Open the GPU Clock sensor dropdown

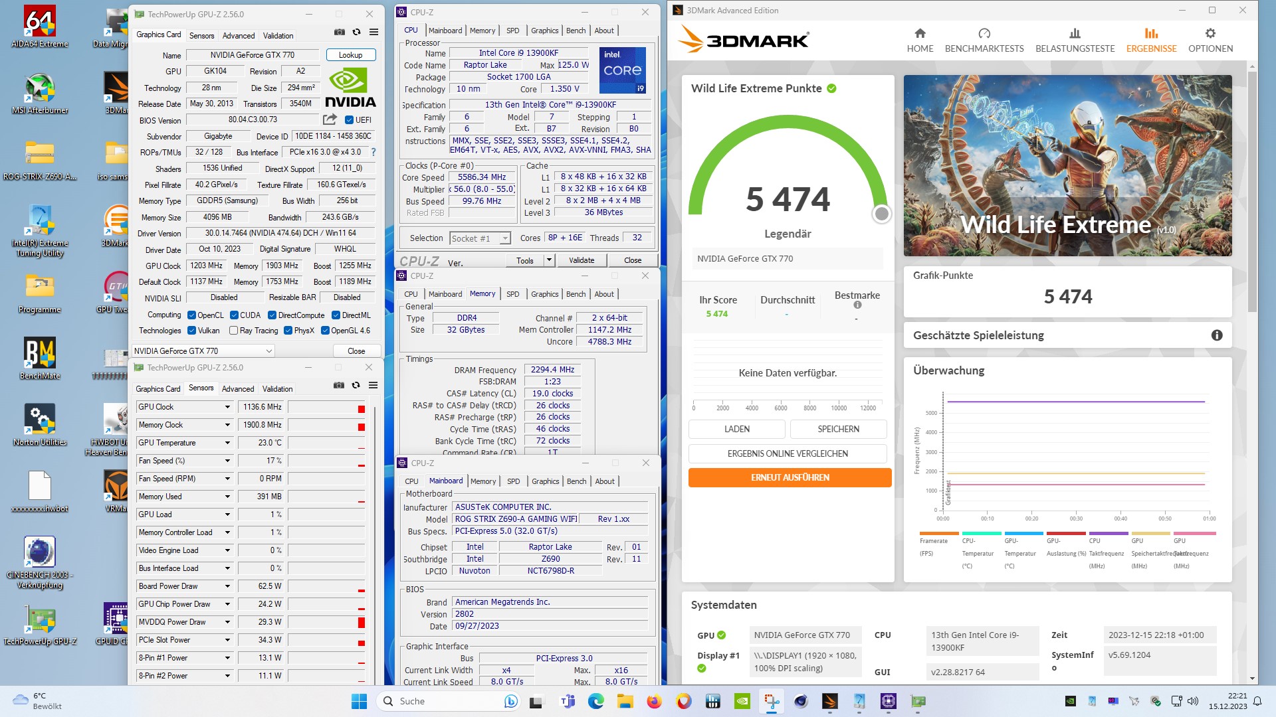(227, 407)
